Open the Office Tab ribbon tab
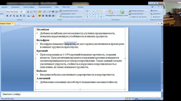The image size is (181, 101). [x=66, y=7]
